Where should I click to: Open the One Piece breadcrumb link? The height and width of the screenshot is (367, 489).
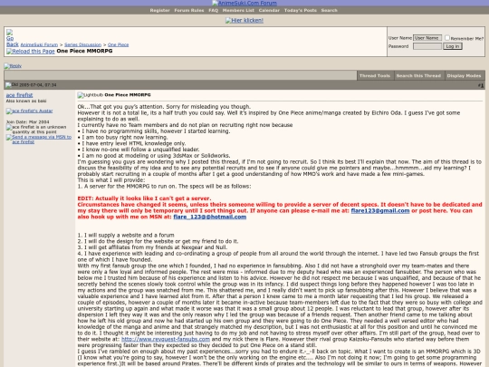[118, 45]
